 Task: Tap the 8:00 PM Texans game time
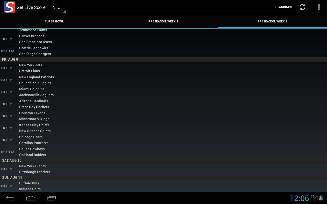tap(6, 116)
